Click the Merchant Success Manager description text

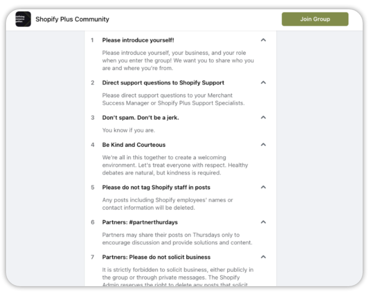tap(173, 99)
